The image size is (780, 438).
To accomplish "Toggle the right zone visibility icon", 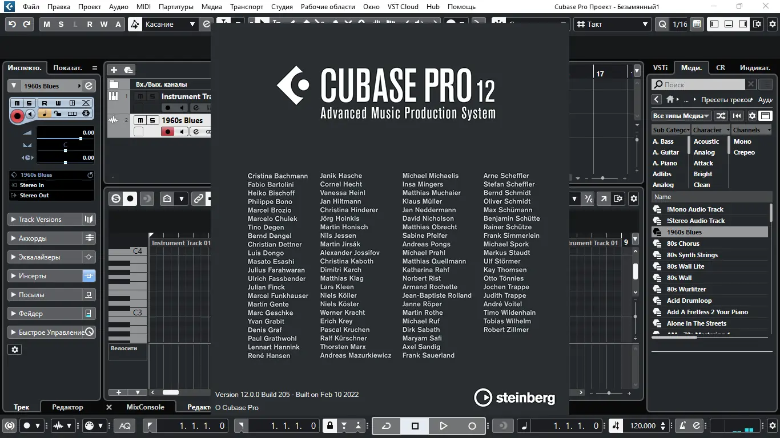I will (x=743, y=24).
